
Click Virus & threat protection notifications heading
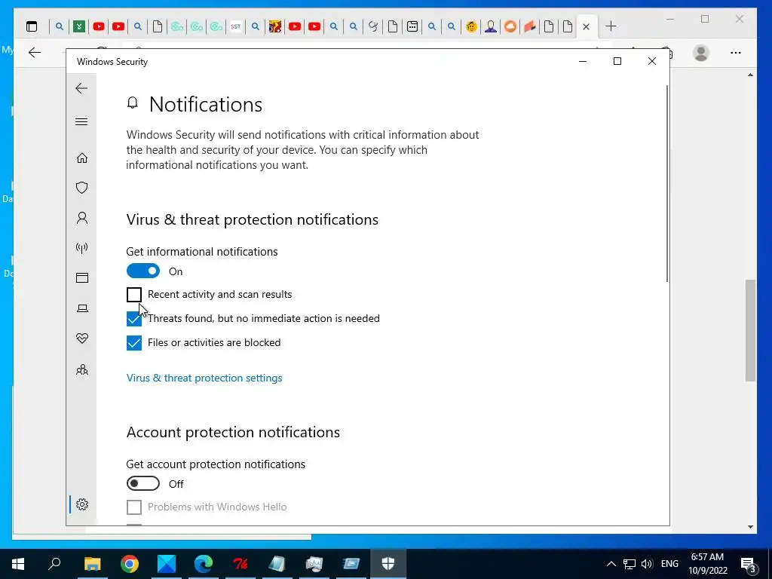pyautogui.click(x=252, y=219)
